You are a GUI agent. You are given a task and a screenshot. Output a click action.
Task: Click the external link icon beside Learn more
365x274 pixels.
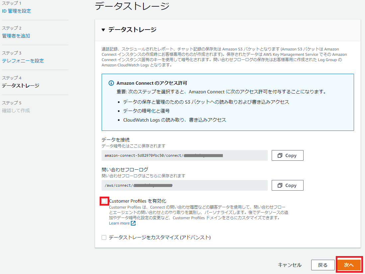[x=134, y=223]
